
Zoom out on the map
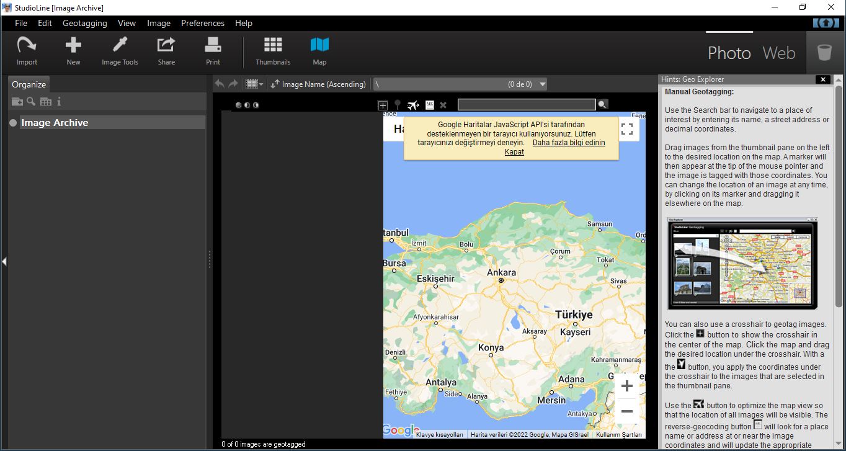627,411
